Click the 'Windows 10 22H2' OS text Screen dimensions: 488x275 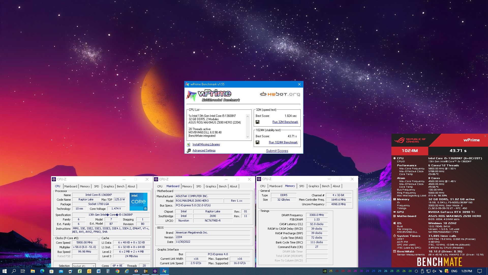(442, 223)
